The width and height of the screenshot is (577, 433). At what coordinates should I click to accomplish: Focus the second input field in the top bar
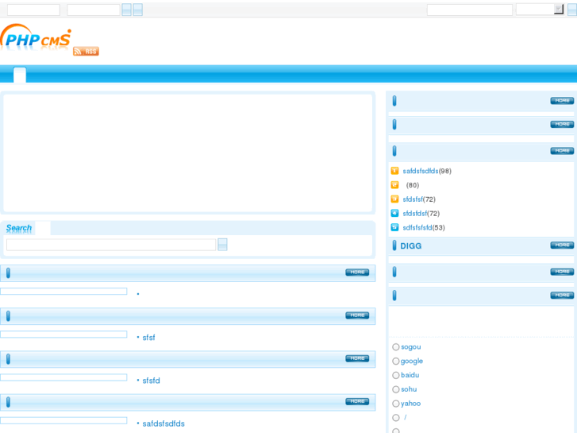[94, 10]
